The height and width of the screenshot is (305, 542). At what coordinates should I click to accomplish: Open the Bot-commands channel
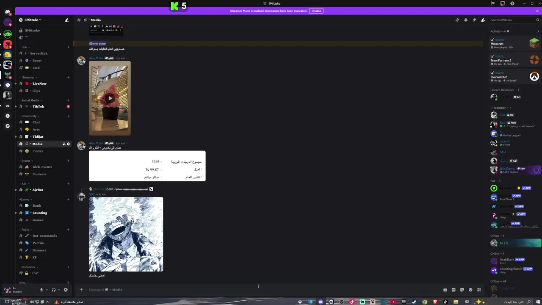point(44,236)
